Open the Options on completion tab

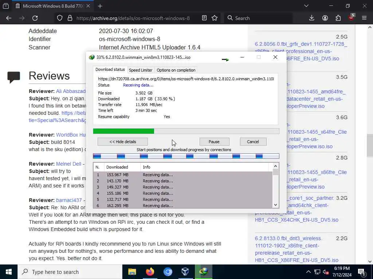[x=176, y=70]
